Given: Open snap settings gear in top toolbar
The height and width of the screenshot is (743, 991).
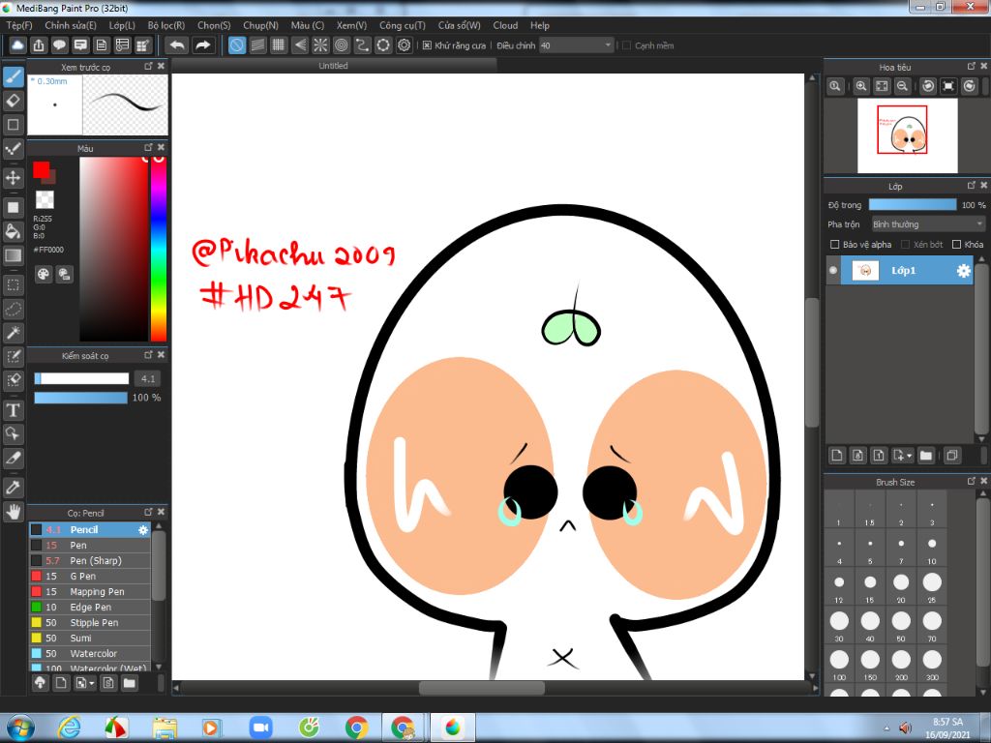Looking at the screenshot, I should pos(405,45).
